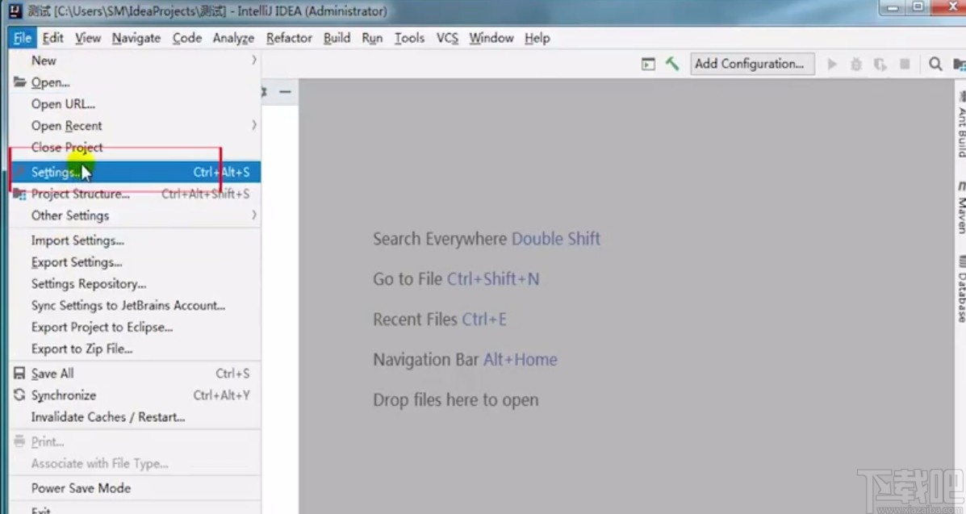Open the Refactor menu

pyautogui.click(x=288, y=38)
